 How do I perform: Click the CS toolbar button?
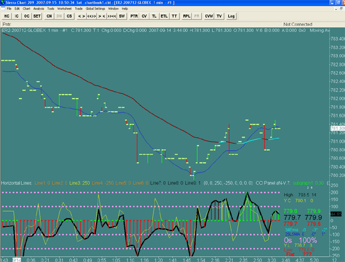tap(69, 16)
